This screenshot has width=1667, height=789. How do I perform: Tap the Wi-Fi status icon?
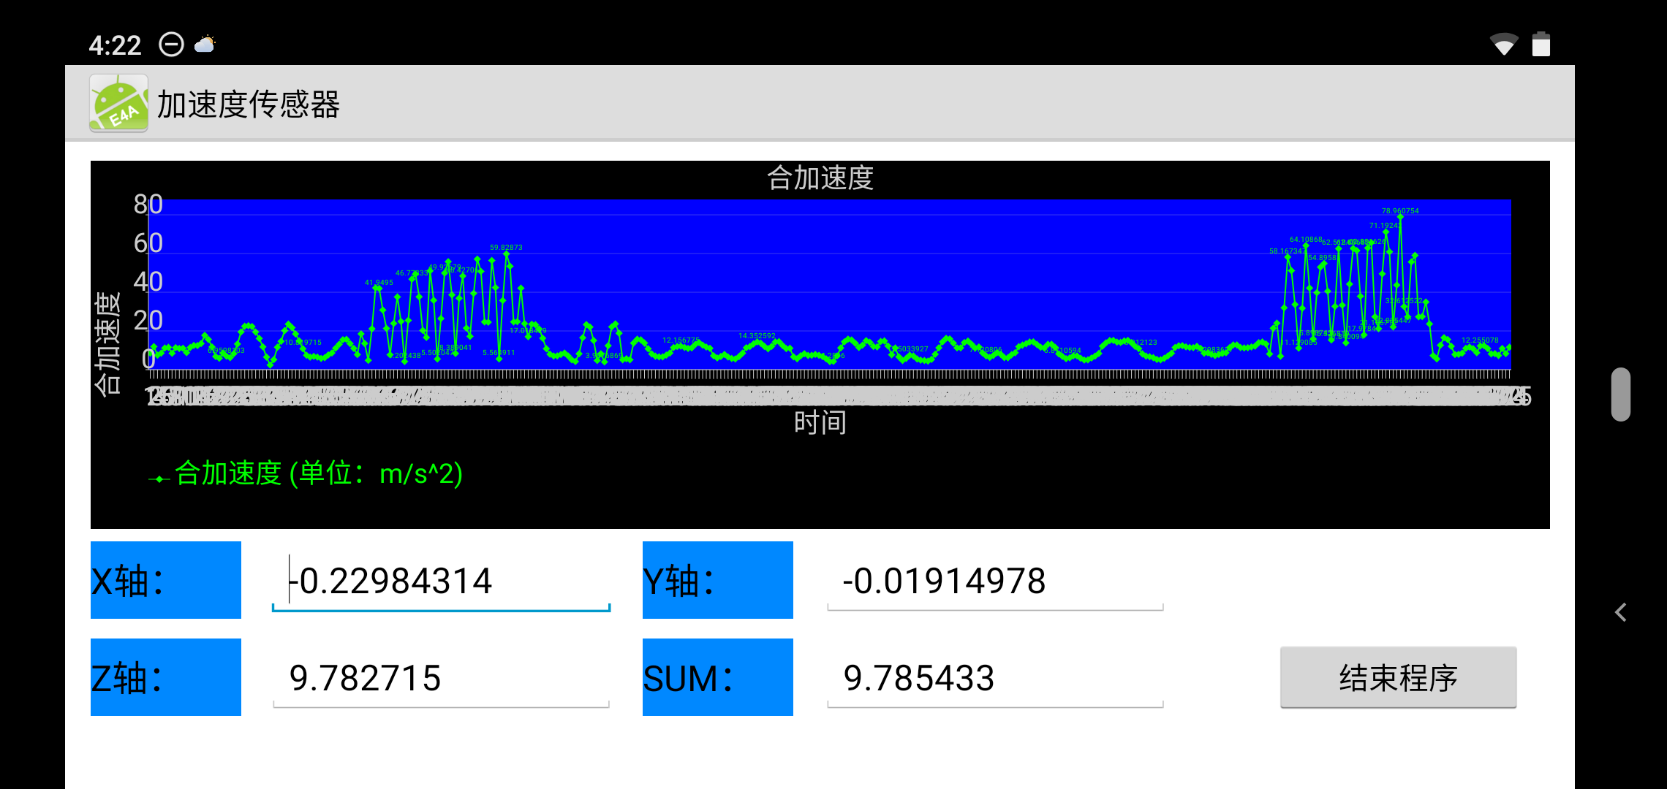1503,45
